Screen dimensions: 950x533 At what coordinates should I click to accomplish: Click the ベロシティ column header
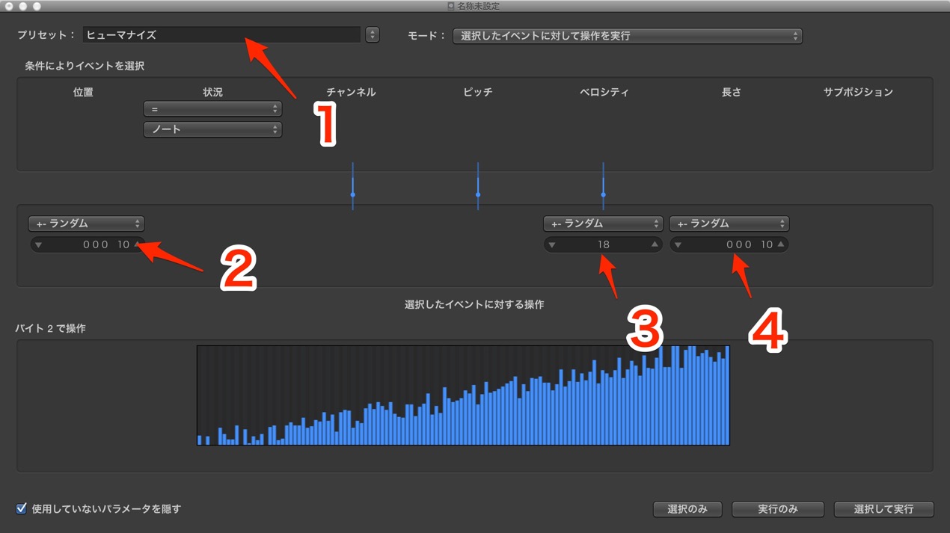(604, 92)
